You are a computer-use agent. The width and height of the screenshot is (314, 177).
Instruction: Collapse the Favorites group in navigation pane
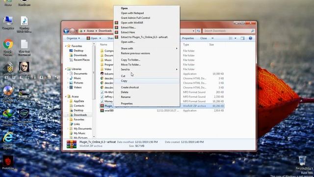click(x=66, y=46)
